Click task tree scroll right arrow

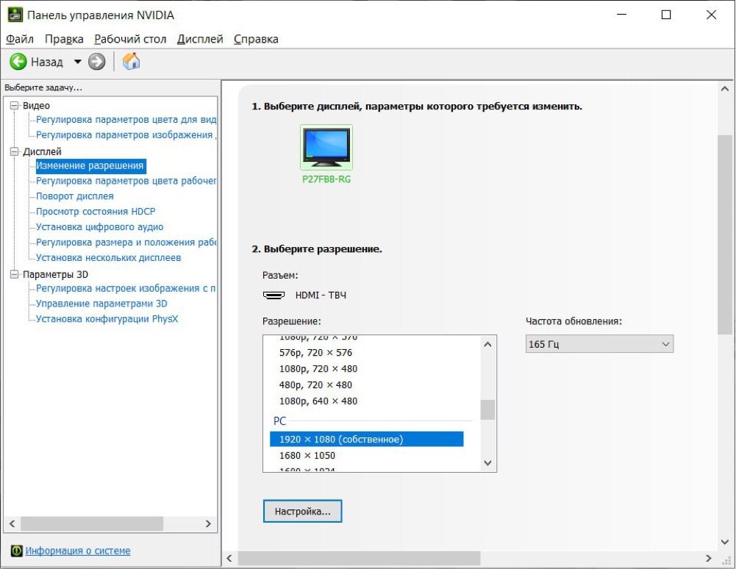click(208, 524)
